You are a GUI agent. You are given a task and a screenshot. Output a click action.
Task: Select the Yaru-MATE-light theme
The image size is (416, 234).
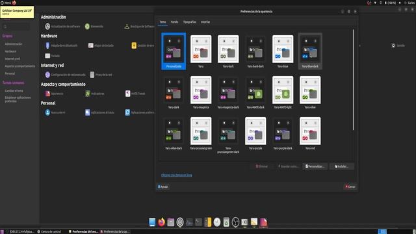tap(283, 92)
